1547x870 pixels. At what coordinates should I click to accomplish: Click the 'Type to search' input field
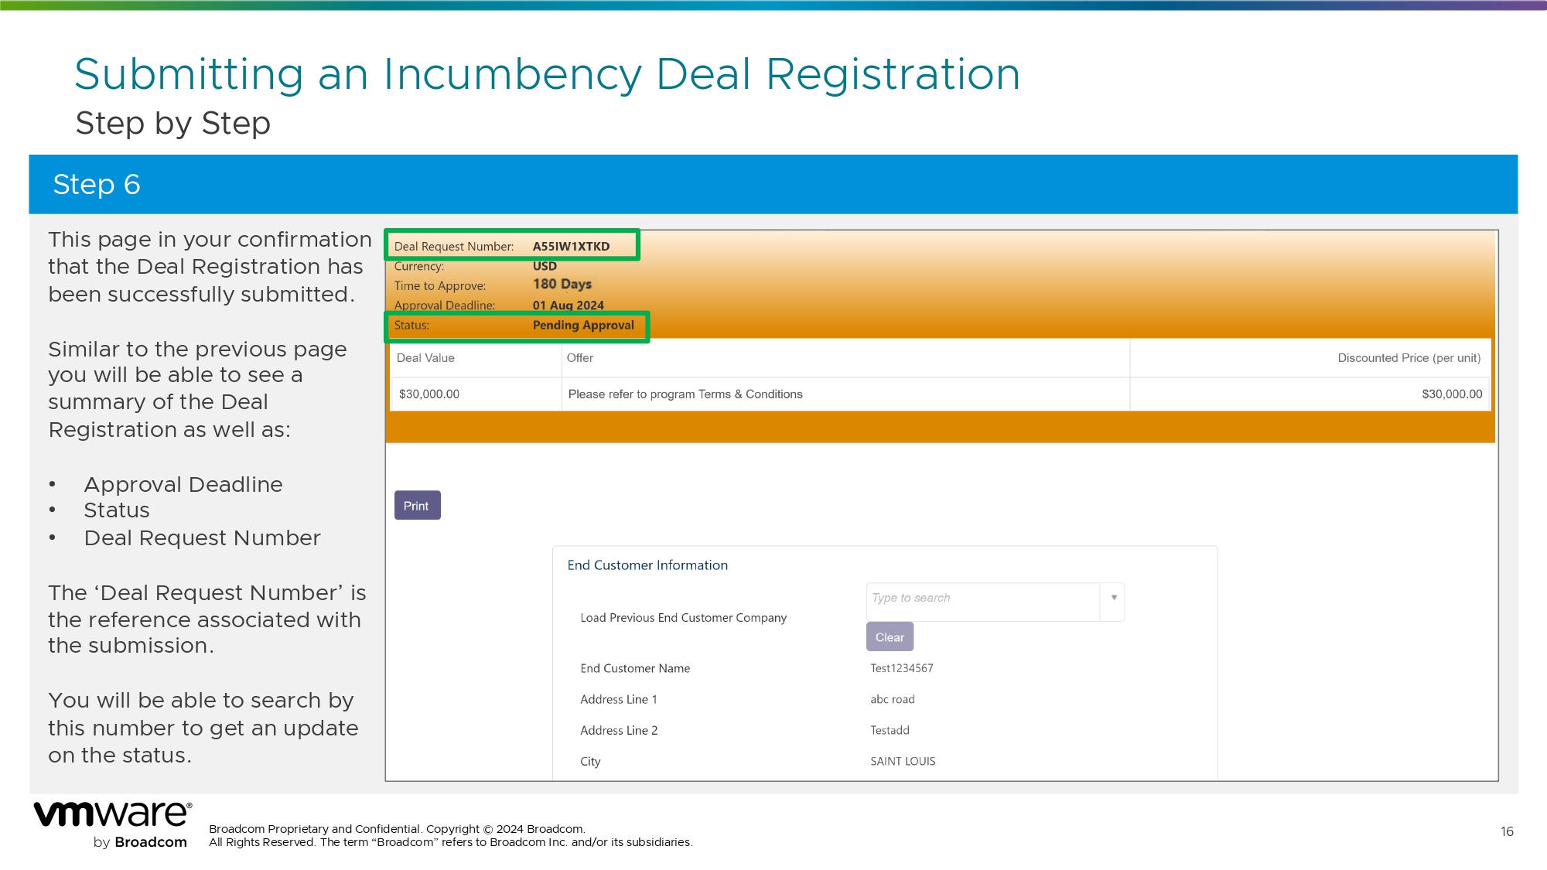point(982,598)
